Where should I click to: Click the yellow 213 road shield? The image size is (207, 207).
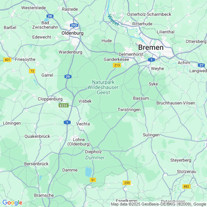pyautogui.click(x=117, y=65)
